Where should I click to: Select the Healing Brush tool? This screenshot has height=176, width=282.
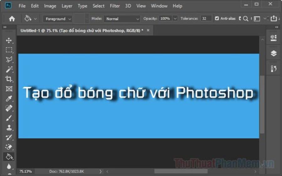(x=9, y=108)
